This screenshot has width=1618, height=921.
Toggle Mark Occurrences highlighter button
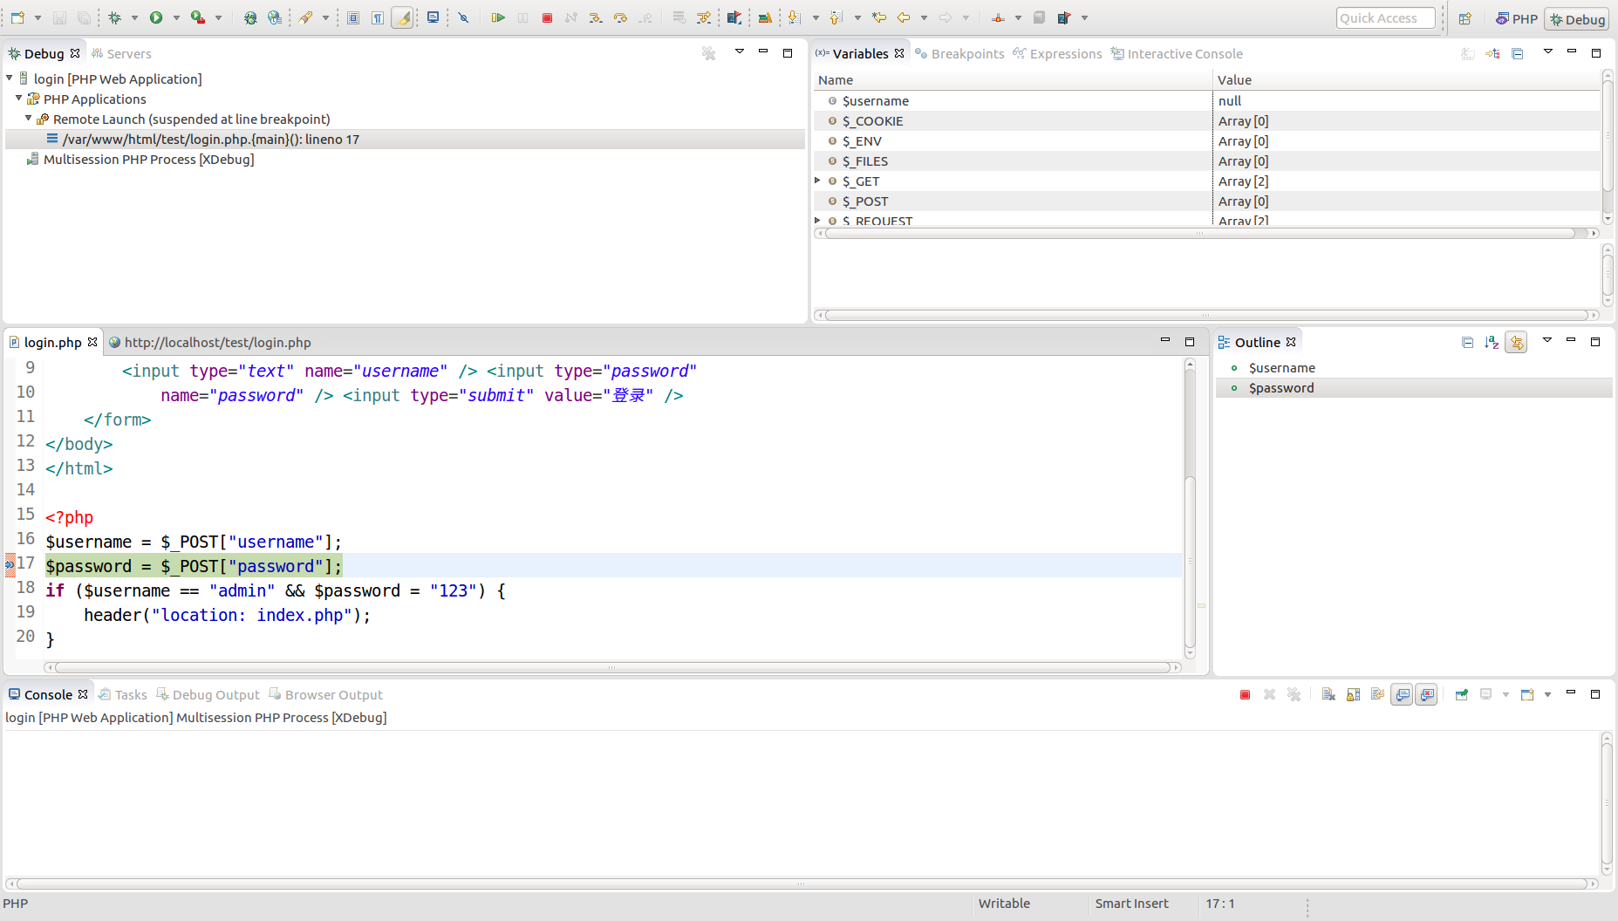[402, 17]
